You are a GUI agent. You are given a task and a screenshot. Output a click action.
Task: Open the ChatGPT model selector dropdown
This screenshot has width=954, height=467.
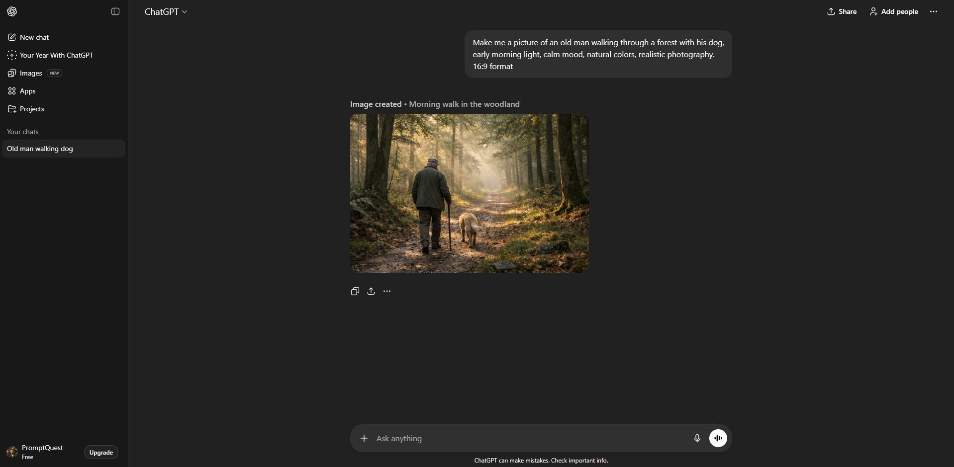click(166, 11)
